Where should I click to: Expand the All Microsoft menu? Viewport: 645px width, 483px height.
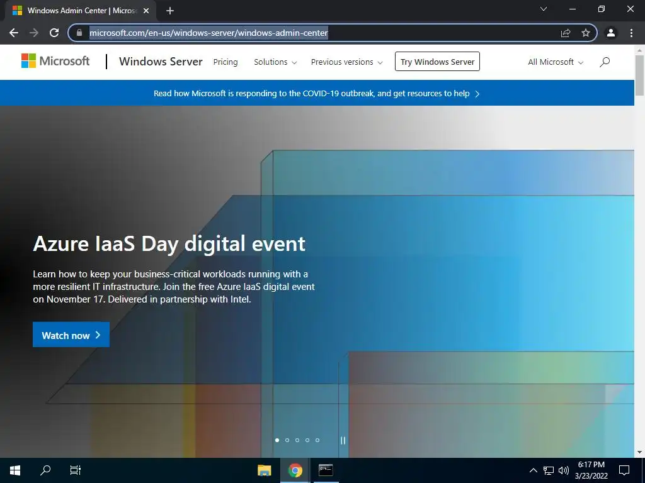point(556,62)
